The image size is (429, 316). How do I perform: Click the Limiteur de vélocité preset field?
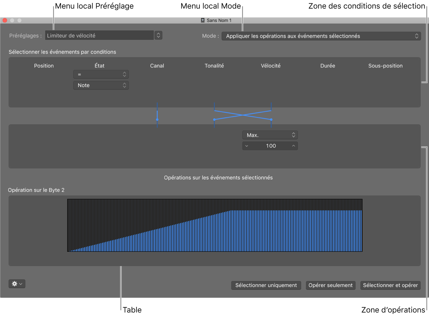[99, 35]
